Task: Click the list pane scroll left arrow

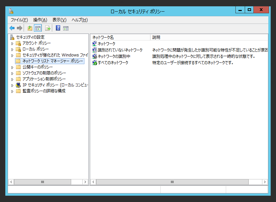Action: [93, 182]
